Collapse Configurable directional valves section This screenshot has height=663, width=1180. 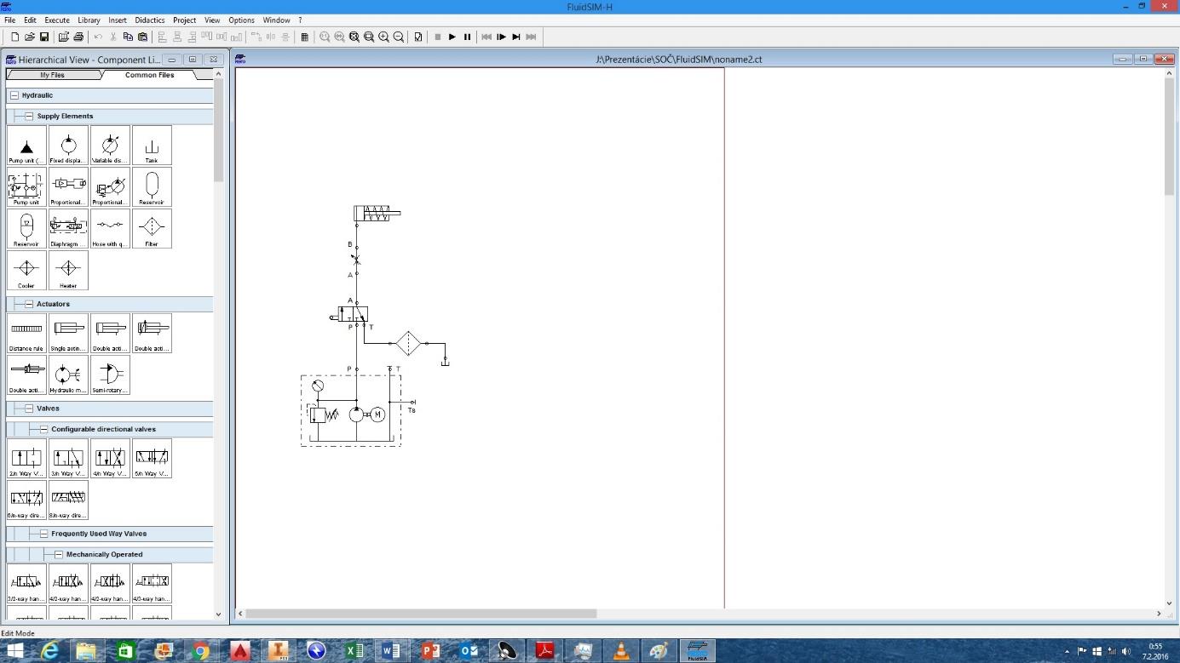point(44,429)
